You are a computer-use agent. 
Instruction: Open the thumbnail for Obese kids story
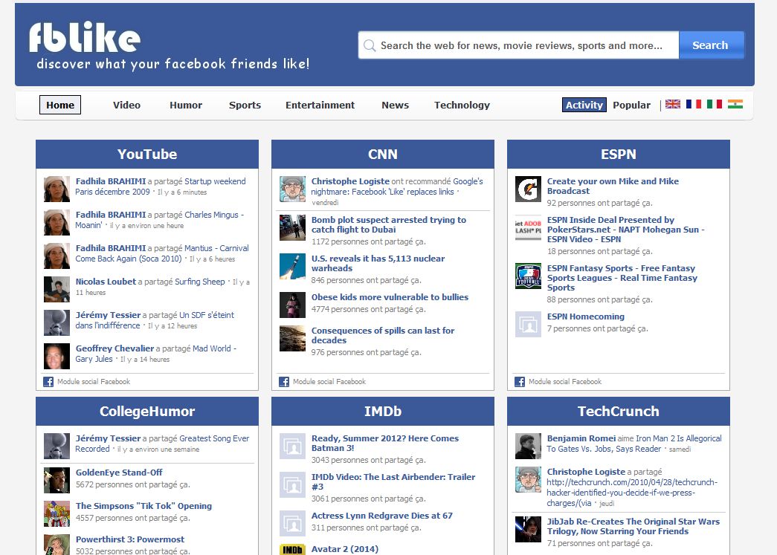click(292, 305)
